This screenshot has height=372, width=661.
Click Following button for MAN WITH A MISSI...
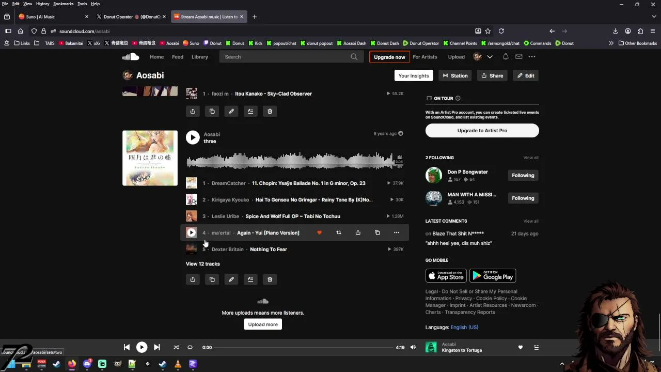523,198
